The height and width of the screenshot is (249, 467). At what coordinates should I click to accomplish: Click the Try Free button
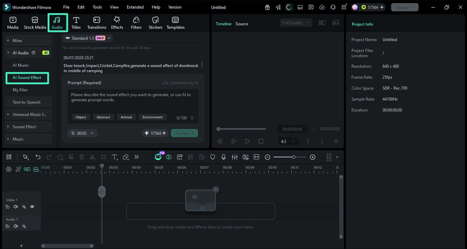(184, 133)
